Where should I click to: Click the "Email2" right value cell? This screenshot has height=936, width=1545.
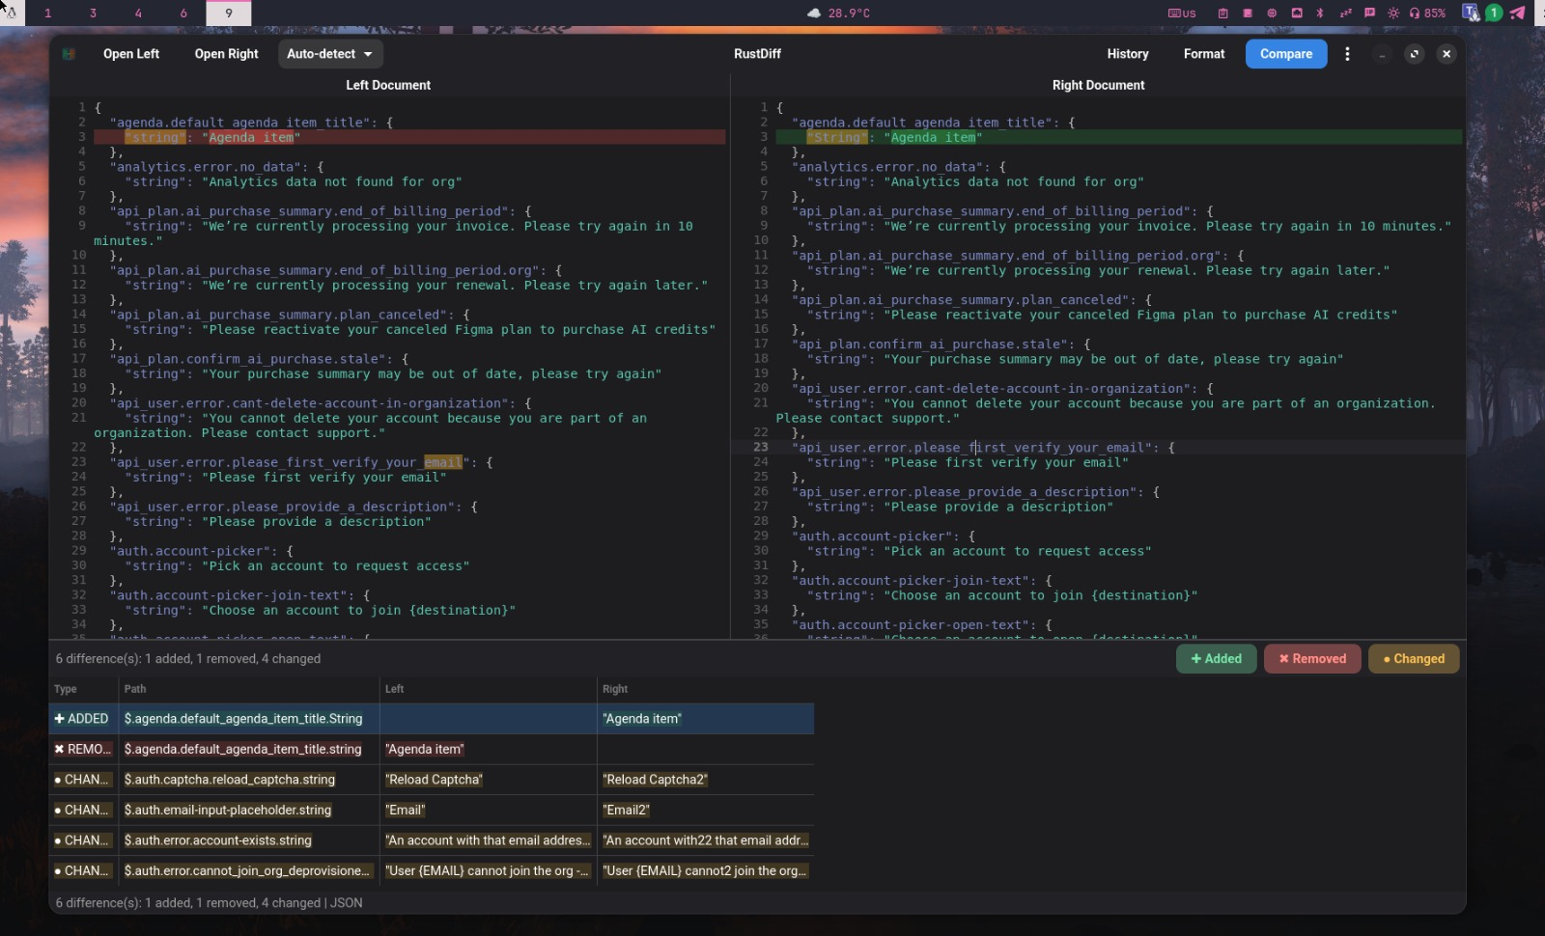[x=705, y=810]
